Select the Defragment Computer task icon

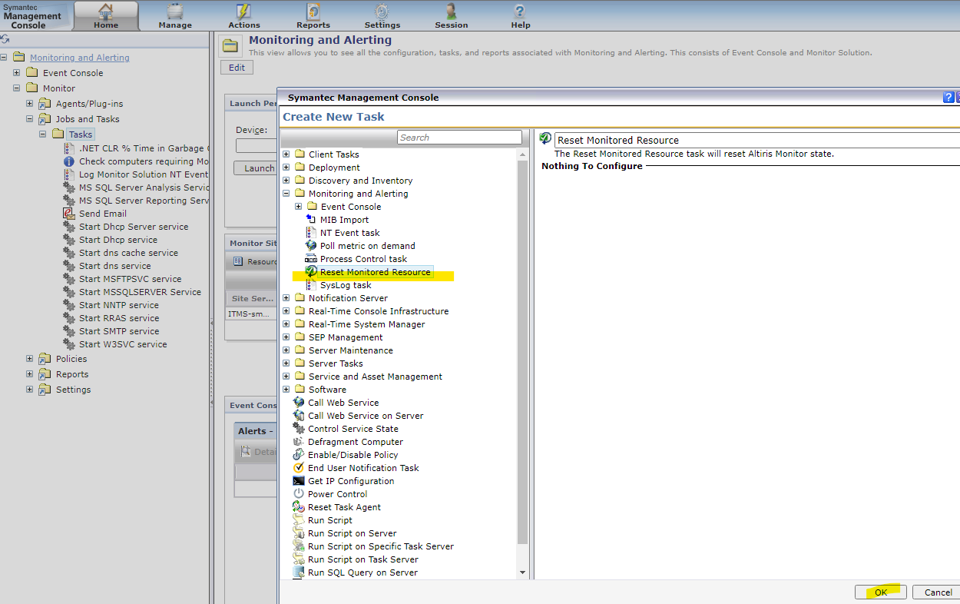tap(299, 442)
